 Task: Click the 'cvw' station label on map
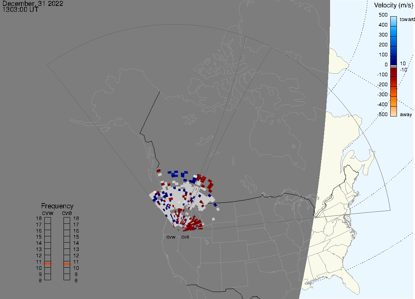[x=171, y=237]
